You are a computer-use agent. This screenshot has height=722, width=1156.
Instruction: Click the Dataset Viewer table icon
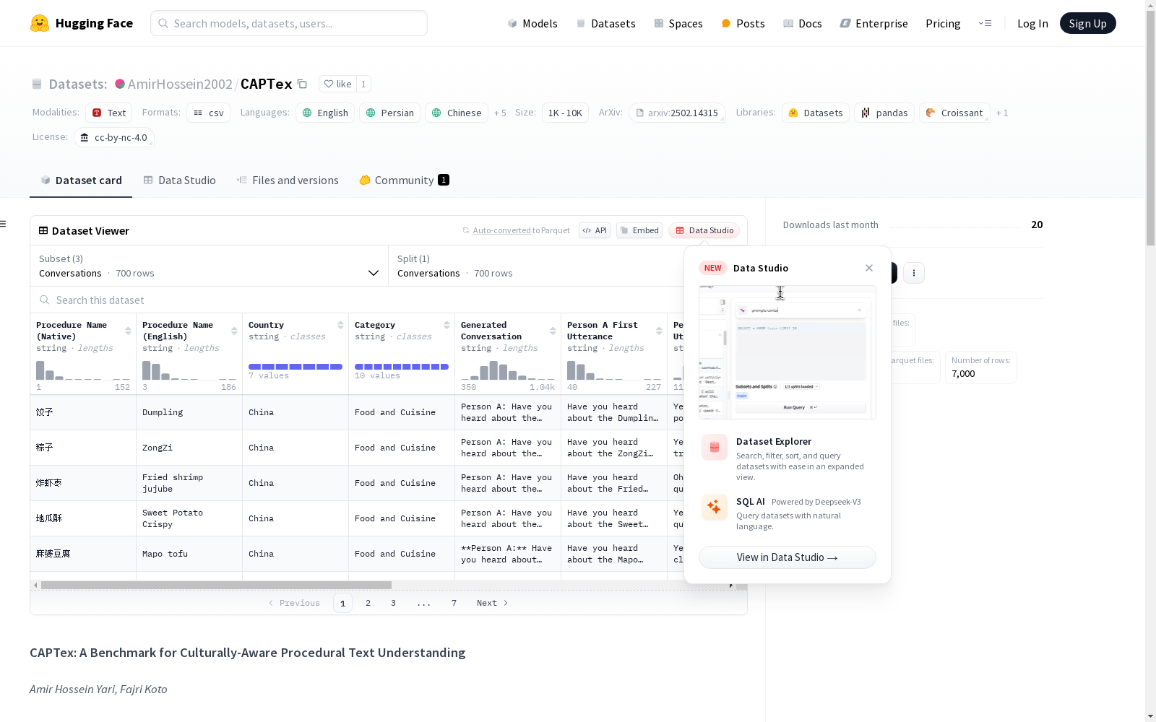click(43, 231)
